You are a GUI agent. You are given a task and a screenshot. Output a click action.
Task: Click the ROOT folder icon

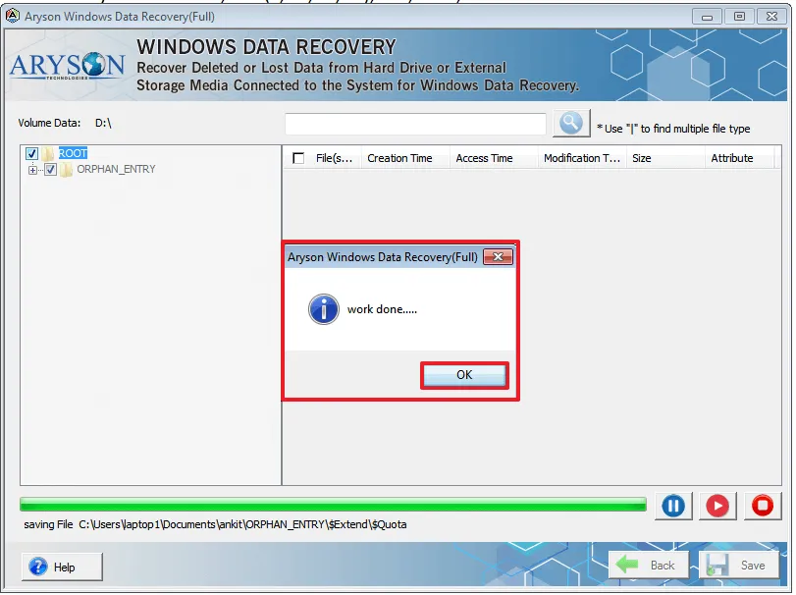coord(48,153)
